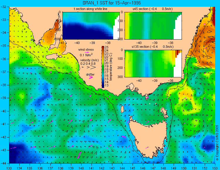
Task: Select the magenta wind stress arrow symbol
Action: pyautogui.click(x=87, y=52)
